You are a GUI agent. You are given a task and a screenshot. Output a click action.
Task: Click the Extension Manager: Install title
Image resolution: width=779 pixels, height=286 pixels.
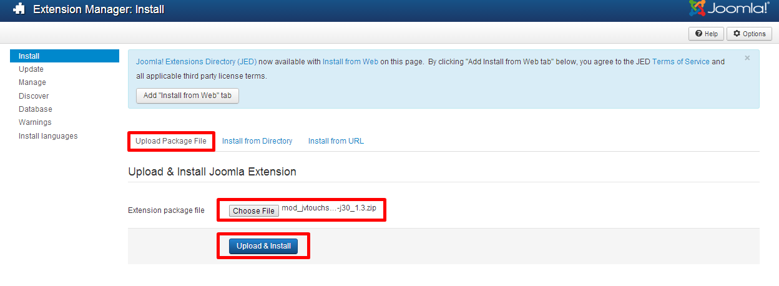[x=99, y=10]
